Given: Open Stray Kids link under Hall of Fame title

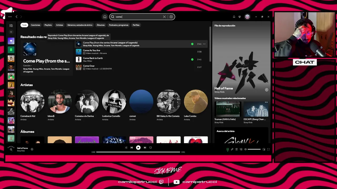Looking at the screenshot, I should pyautogui.click(x=219, y=92).
